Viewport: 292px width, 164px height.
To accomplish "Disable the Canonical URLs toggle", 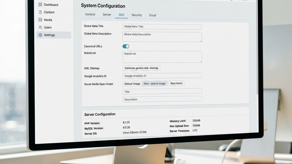I will coord(125,46).
